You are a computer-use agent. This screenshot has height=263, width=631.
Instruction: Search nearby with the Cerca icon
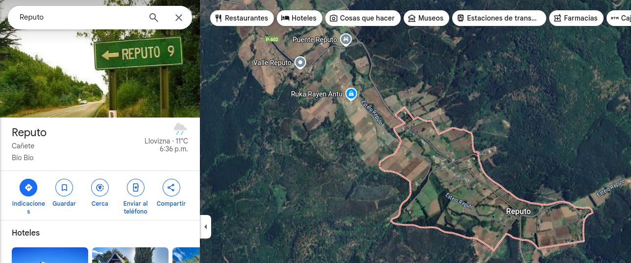pyautogui.click(x=100, y=188)
